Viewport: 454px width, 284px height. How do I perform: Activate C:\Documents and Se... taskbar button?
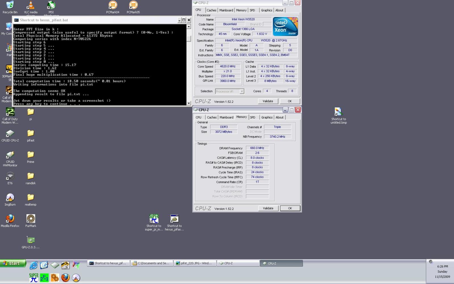coord(152,263)
